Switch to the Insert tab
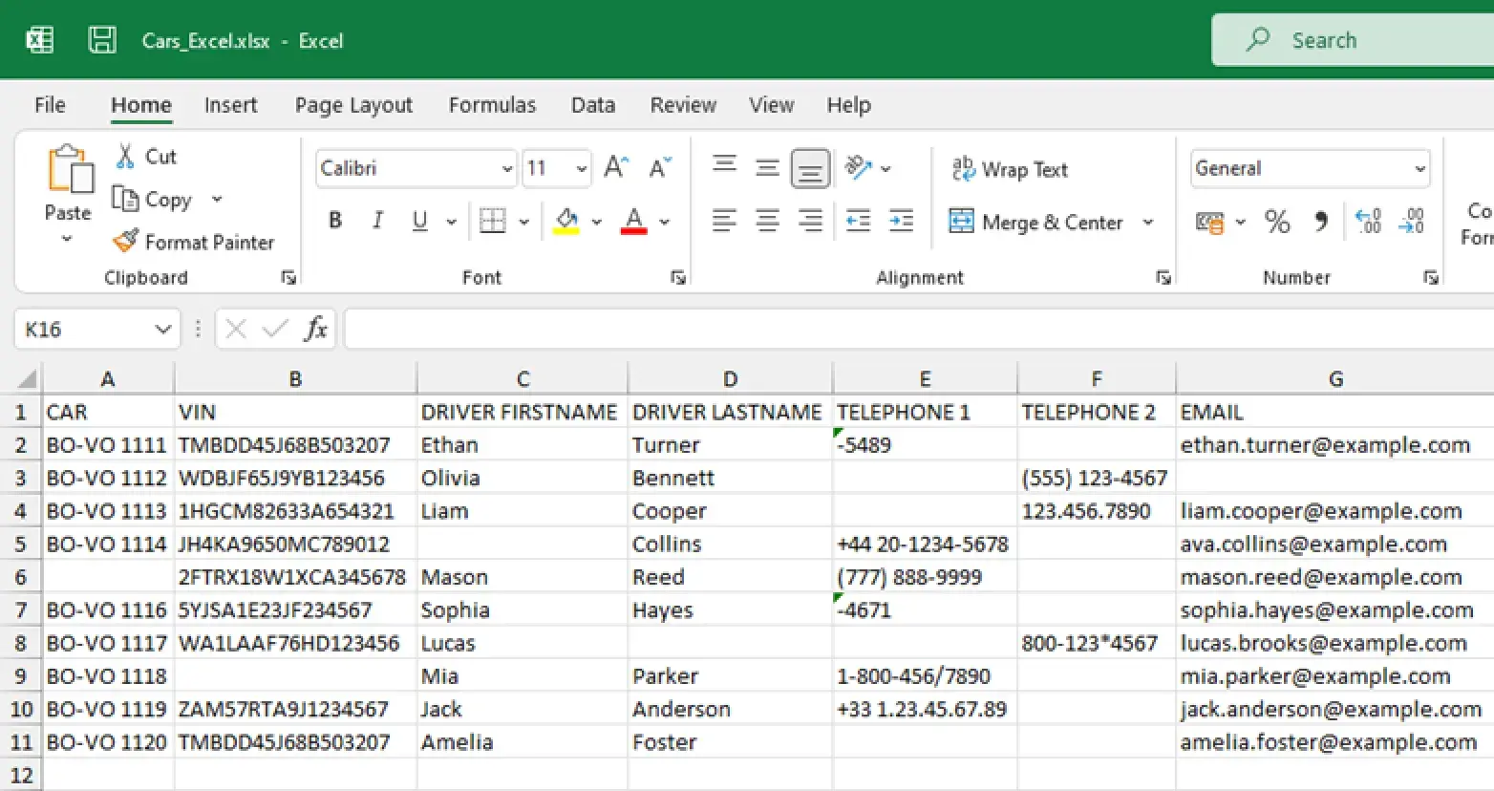Viewport: 1494px width, 791px height. (230, 105)
